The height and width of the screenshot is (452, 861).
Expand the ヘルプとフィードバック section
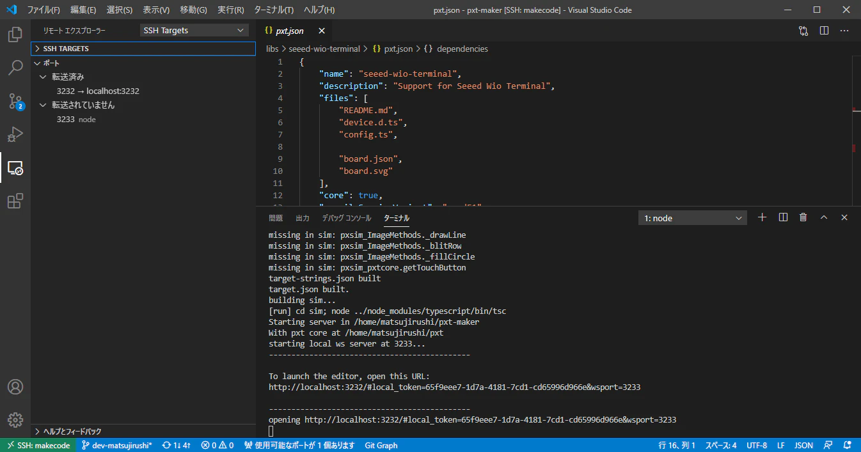[x=143, y=432]
